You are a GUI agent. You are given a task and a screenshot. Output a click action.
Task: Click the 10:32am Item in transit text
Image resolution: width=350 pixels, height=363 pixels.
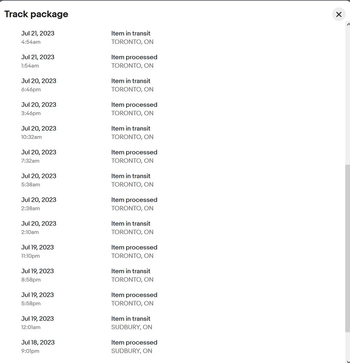click(x=131, y=128)
